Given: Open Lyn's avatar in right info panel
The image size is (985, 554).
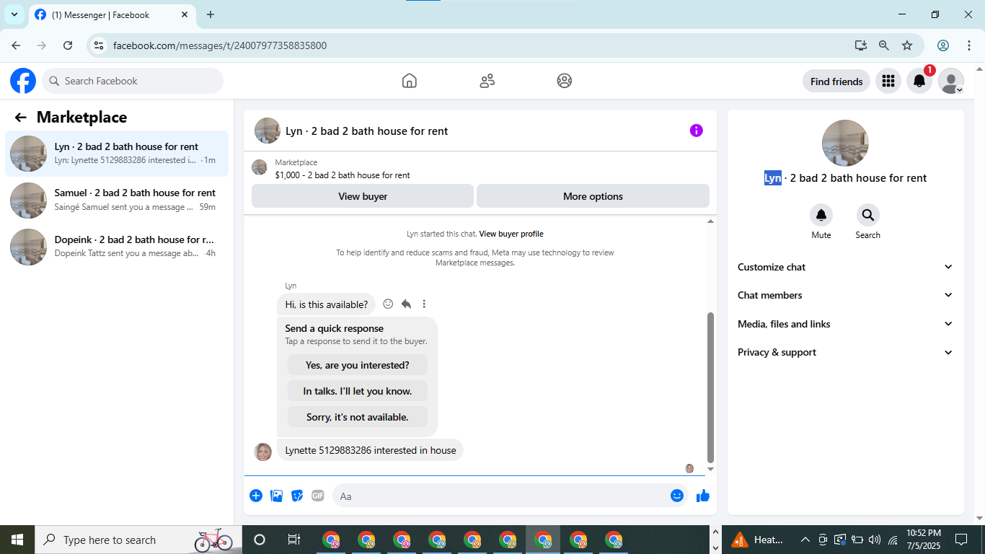Looking at the screenshot, I should click(x=845, y=143).
